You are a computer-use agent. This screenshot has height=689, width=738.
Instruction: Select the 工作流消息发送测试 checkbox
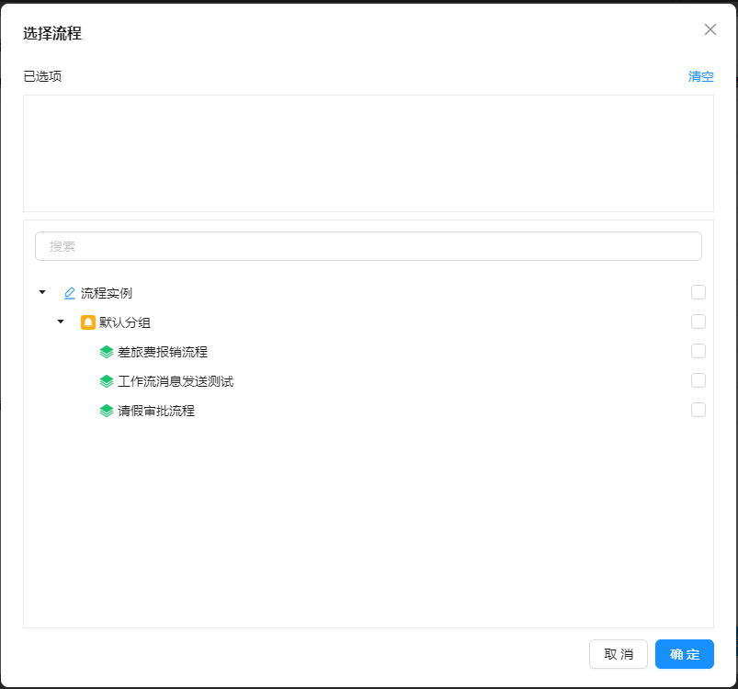698,380
